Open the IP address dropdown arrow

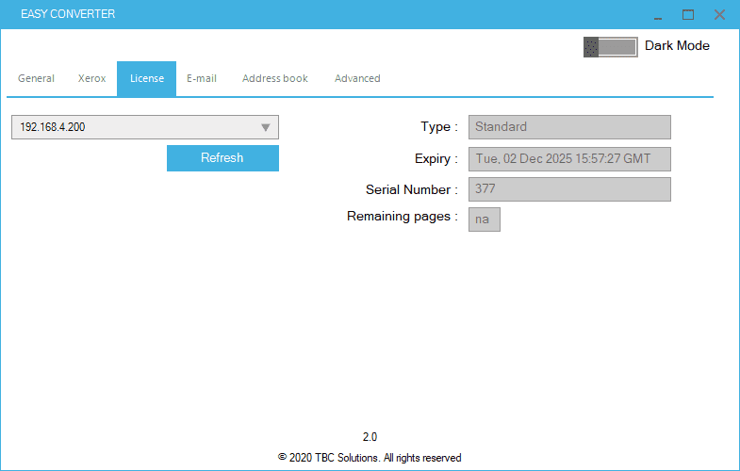(x=266, y=127)
